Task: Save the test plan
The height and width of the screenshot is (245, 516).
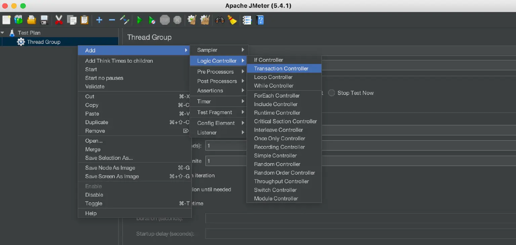Action: point(44,20)
